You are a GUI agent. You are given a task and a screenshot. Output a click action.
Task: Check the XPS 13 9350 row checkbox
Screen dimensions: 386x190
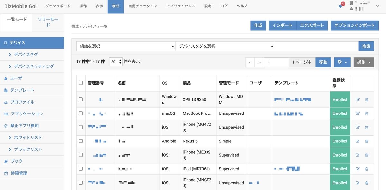tap(81, 99)
